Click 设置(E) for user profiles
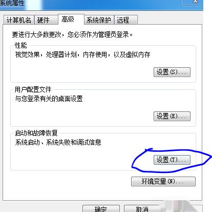Screen dimensions: 212x212 click(172, 117)
